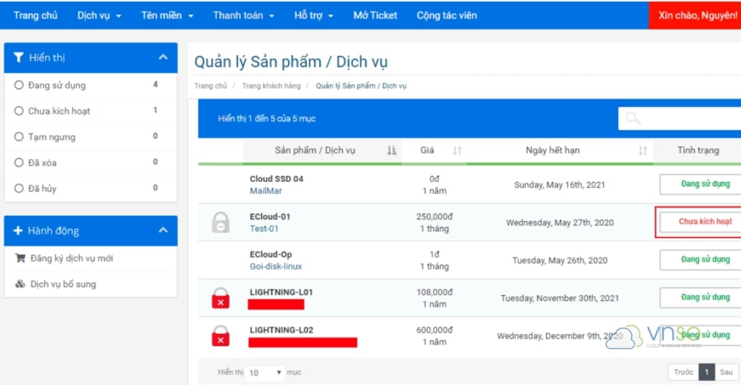This screenshot has width=741, height=385.
Task: Open the entries-per-page dropdown showing 10
Action: 266,373
